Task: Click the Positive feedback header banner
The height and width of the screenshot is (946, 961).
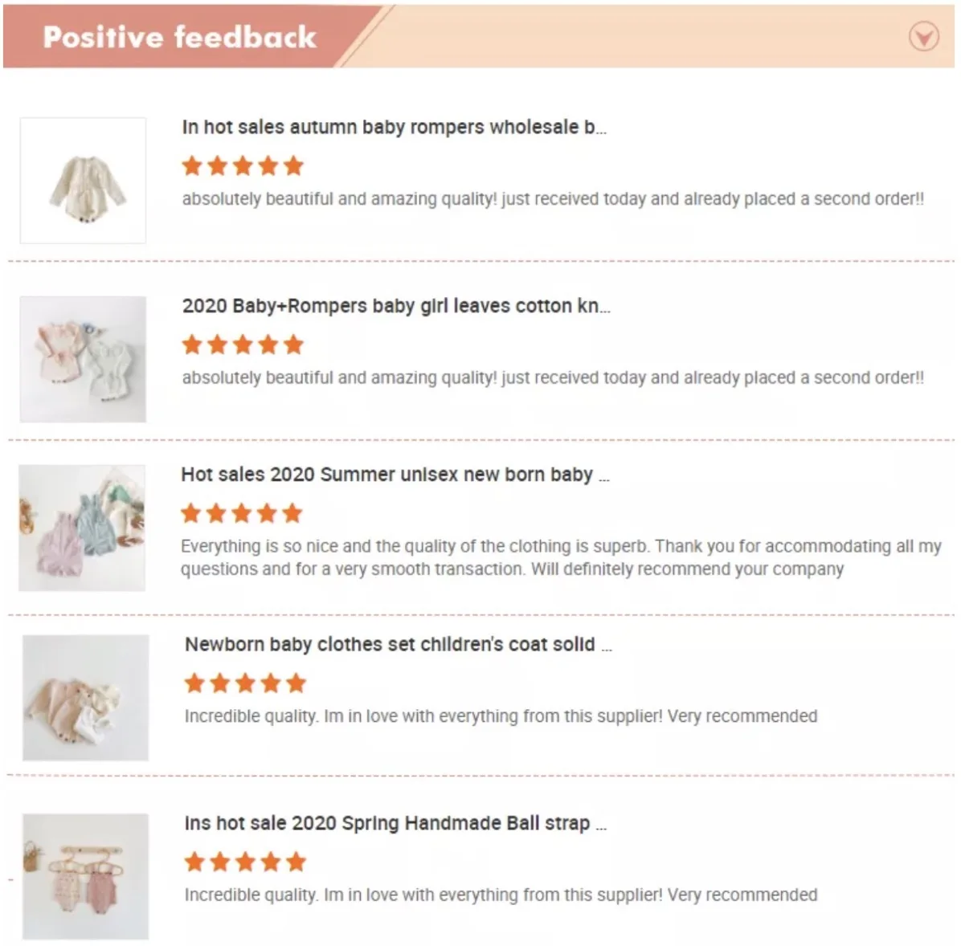Action: (x=479, y=36)
